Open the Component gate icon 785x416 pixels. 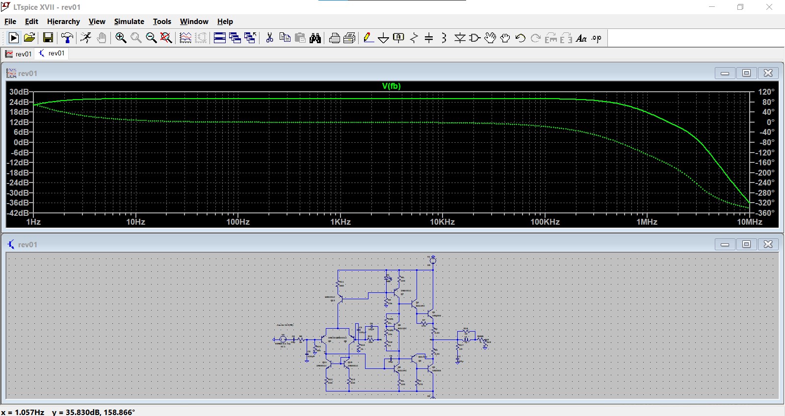(475, 38)
